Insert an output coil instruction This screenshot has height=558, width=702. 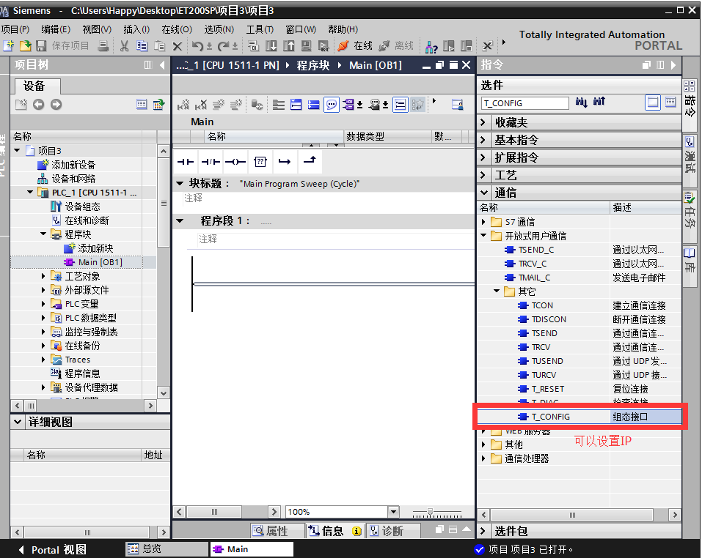tap(235, 161)
